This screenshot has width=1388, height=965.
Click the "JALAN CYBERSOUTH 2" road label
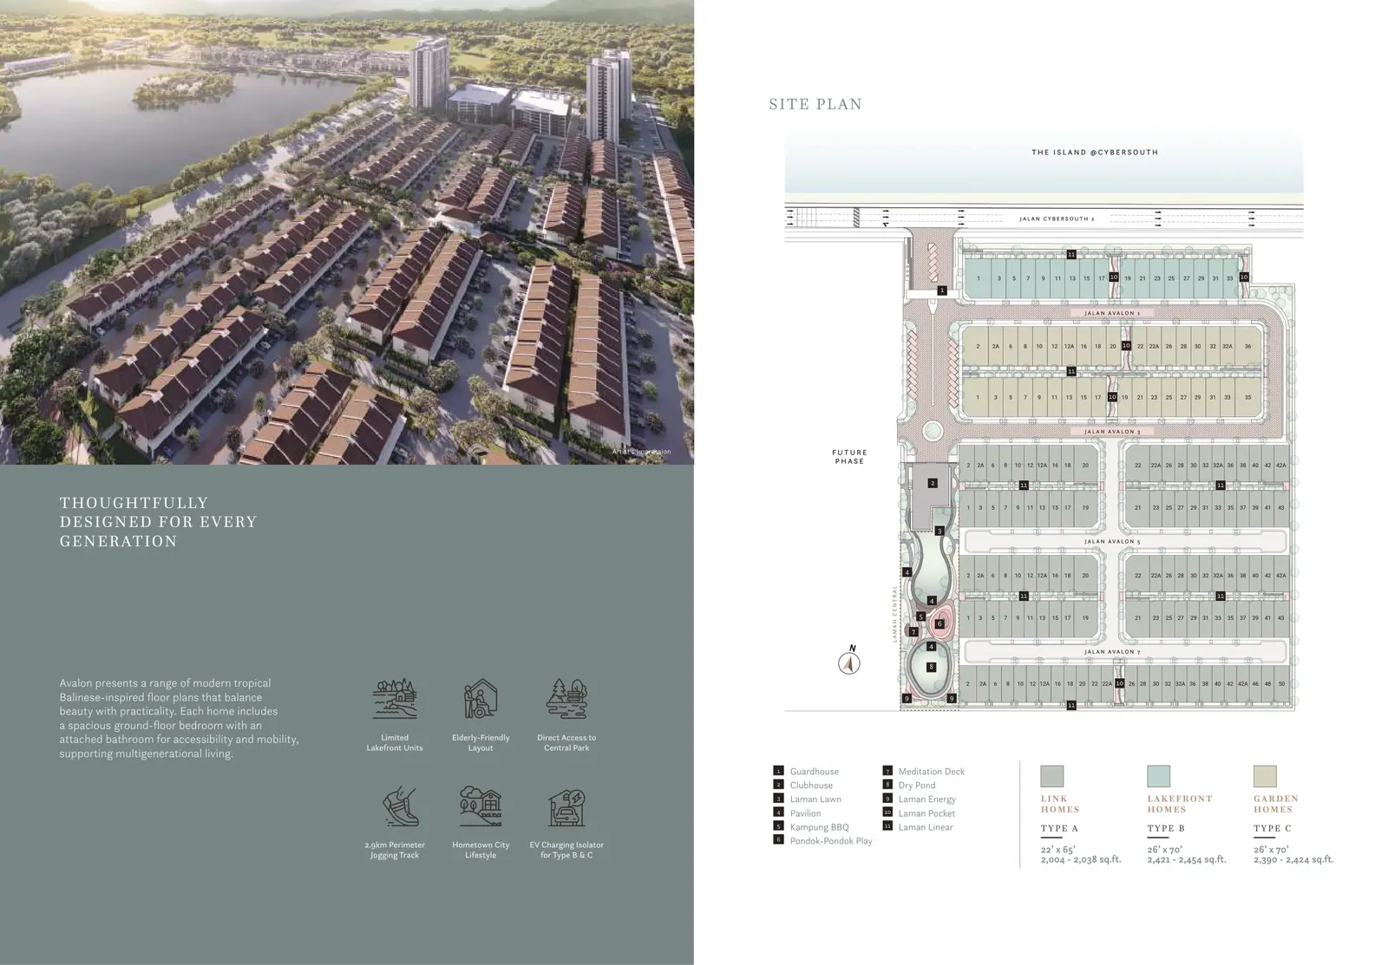(1057, 219)
